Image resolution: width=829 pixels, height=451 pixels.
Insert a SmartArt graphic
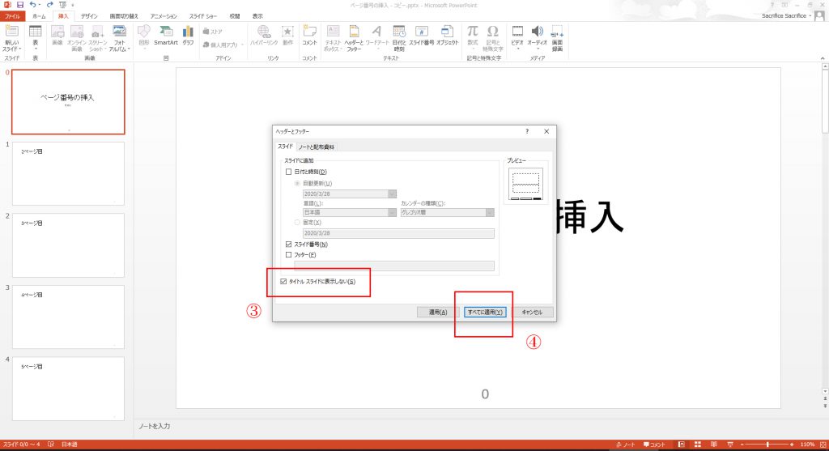tap(166, 36)
